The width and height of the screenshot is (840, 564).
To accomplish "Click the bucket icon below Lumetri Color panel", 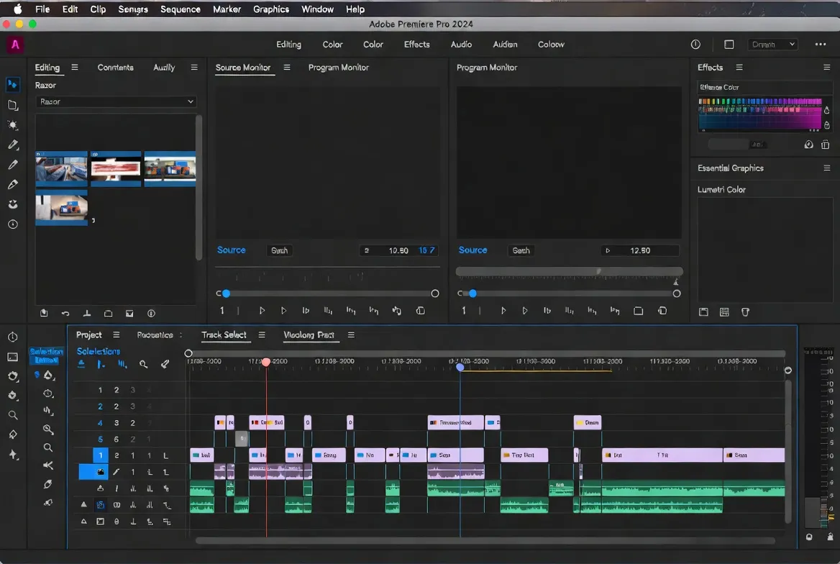I will click(x=745, y=312).
